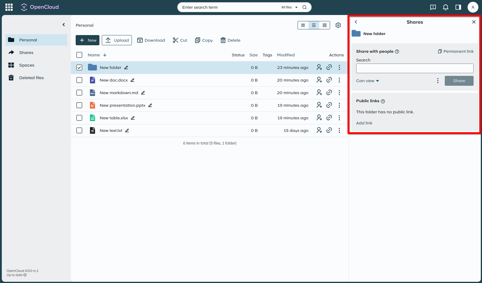Click the Permanent link icon in Shares panel
Image resolution: width=482 pixels, height=283 pixels.
[455, 51]
